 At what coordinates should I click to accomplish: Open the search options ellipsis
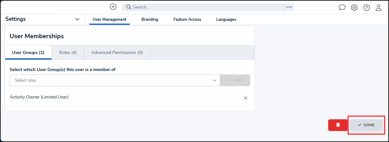click(x=289, y=7)
